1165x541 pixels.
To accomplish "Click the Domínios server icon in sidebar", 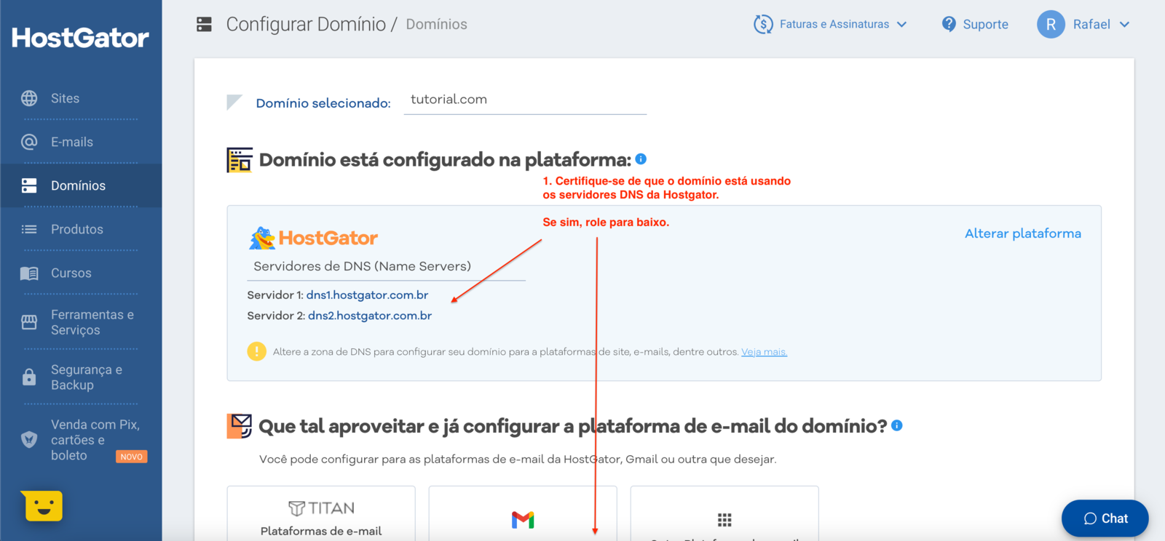I will click(29, 185).
